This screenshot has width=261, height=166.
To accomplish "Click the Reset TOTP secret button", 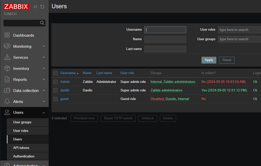I will (x=118, y=118).
